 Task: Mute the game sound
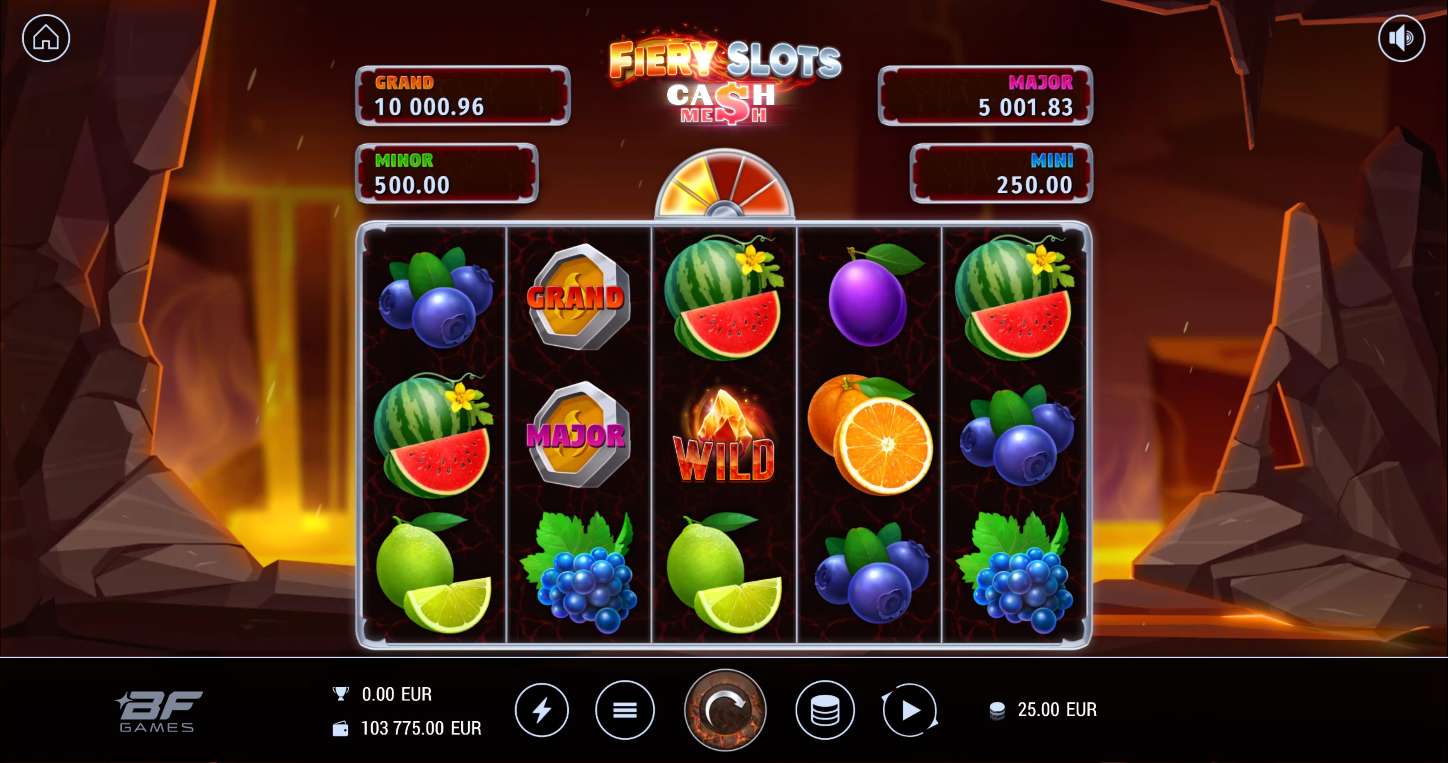point(1401,38)
